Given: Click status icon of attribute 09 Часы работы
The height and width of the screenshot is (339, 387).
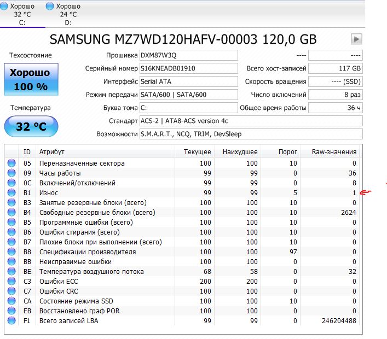Looking at the screenshot, I should [x=11, y=173].
